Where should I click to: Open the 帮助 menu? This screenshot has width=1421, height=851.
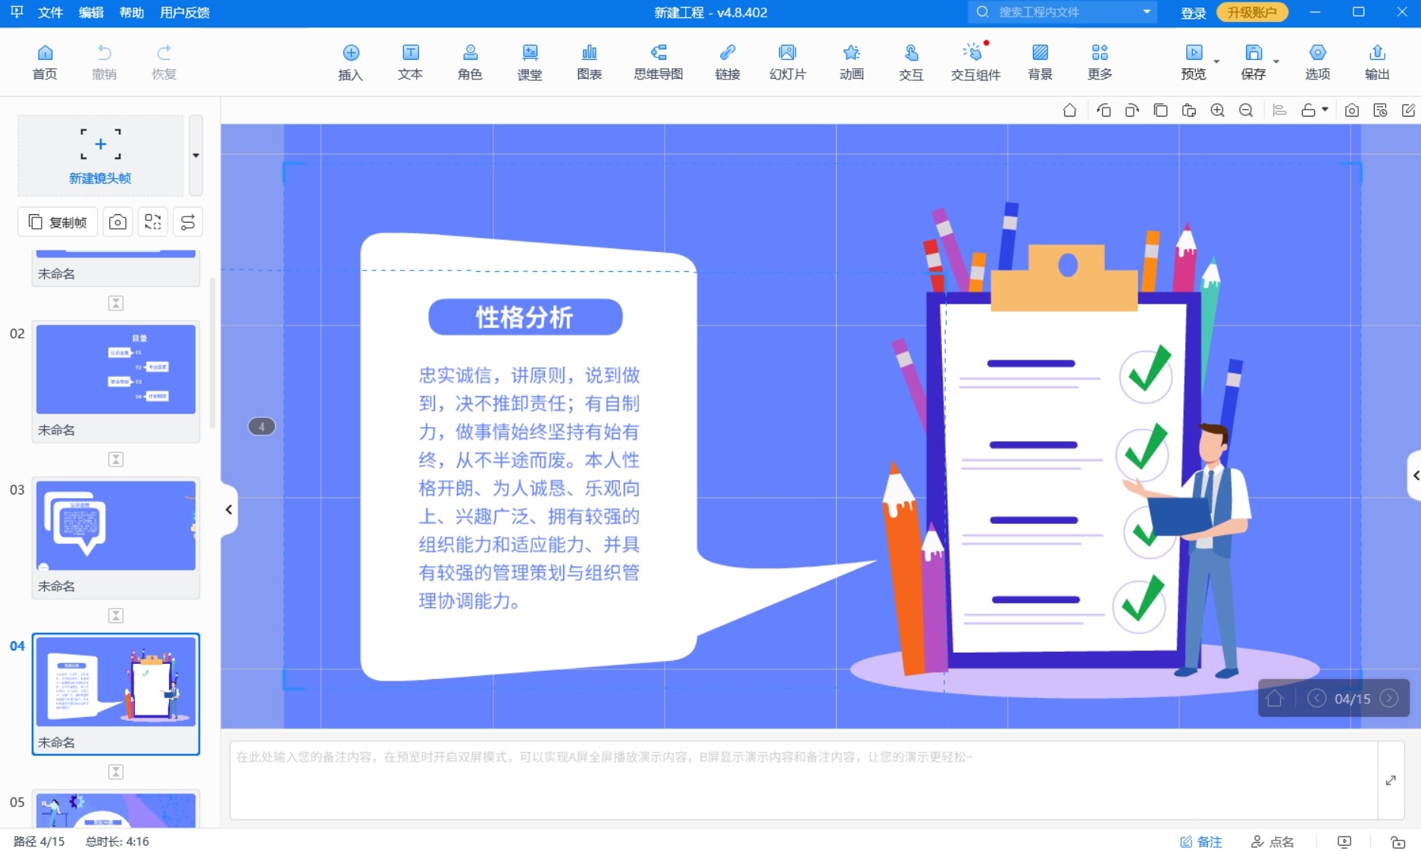click(132, 12)
